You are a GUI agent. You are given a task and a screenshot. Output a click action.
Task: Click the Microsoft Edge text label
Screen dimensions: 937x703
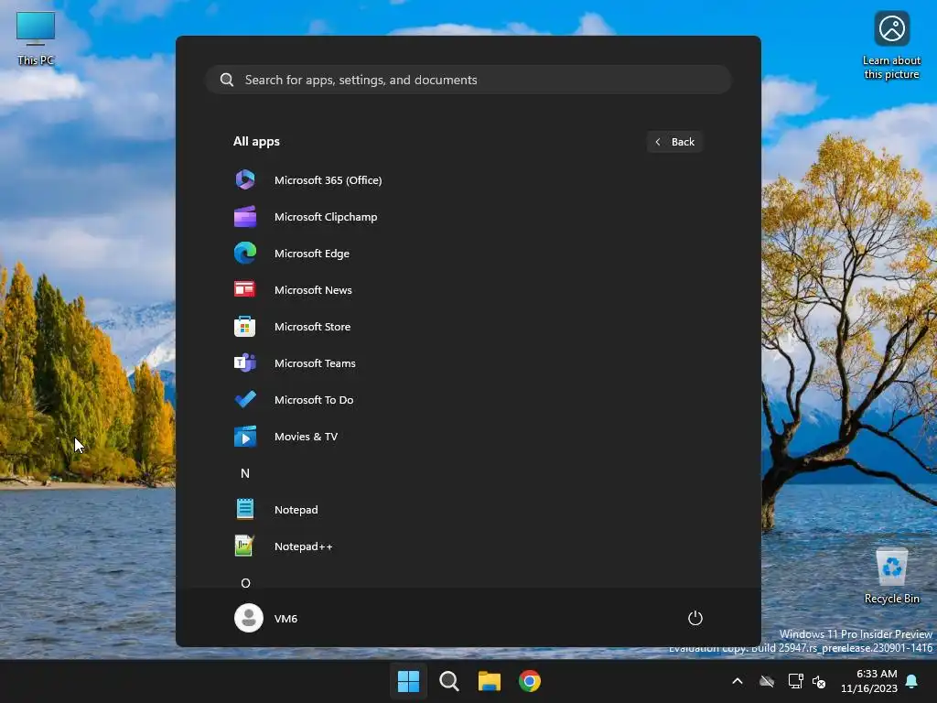point(312,254)
